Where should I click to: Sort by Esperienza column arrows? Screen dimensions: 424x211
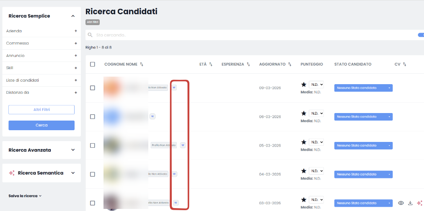pyautogui.click(x=248, y=64)
